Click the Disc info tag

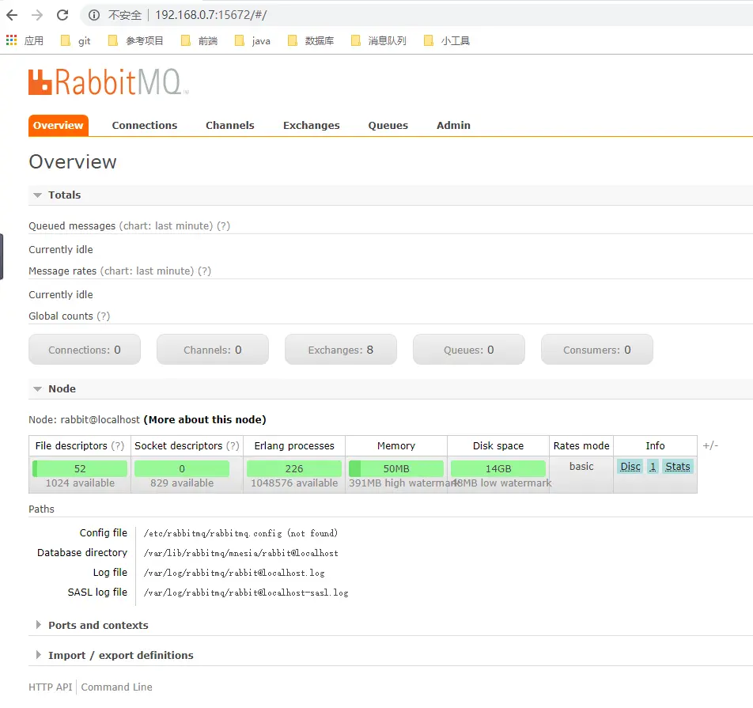click(630, 467)
